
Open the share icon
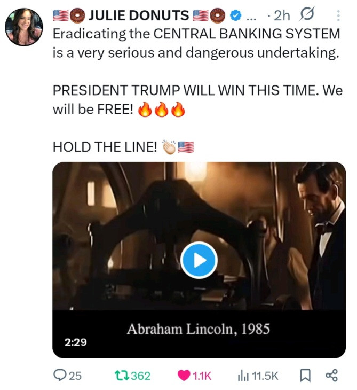point(332,376)
